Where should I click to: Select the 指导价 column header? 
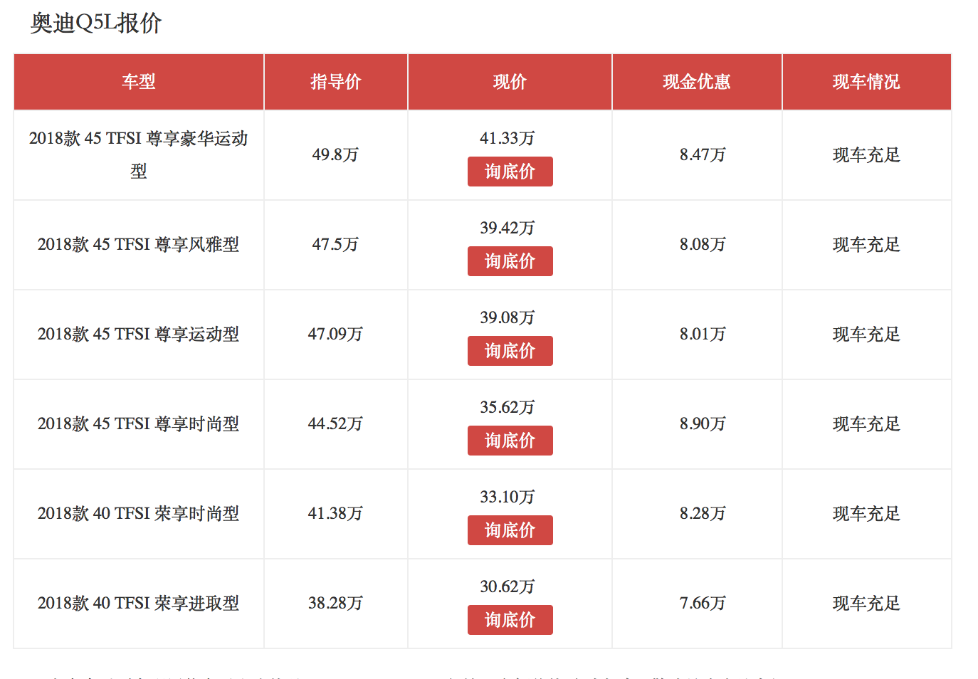click(x=336, y=82)
